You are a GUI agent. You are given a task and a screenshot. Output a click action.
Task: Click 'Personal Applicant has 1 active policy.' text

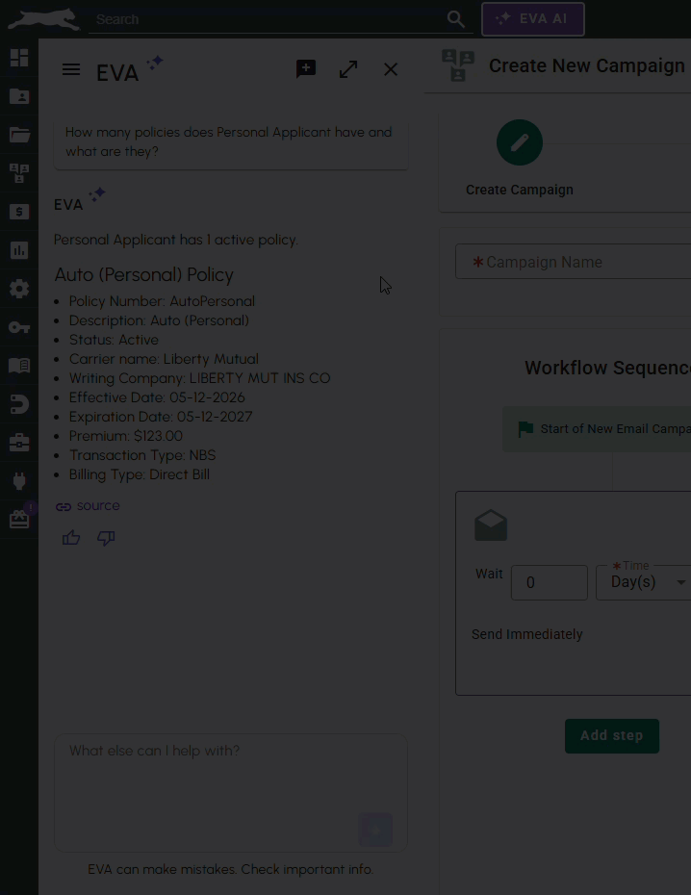[176, 240]
